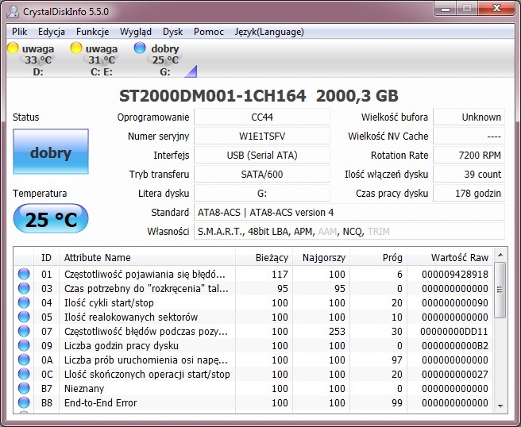
Task: Open the Dysk menu
Action: [173, 32]
